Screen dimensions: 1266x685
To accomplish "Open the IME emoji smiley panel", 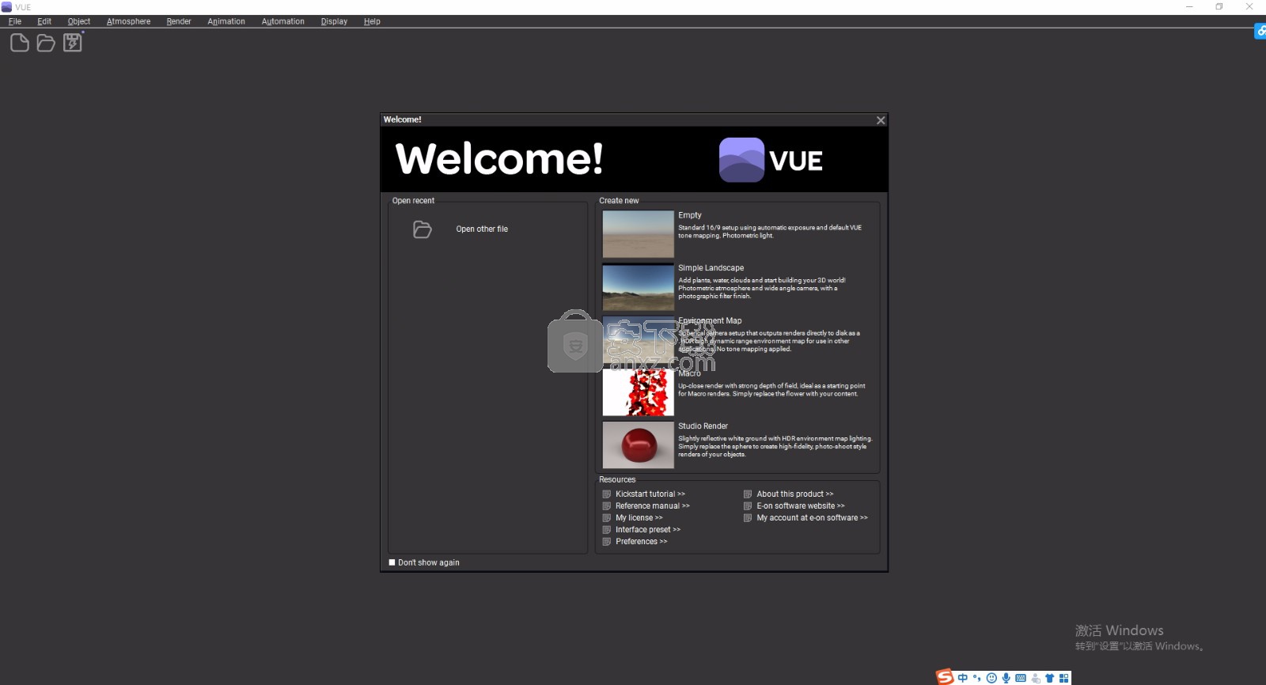I will tap(991, 678).
